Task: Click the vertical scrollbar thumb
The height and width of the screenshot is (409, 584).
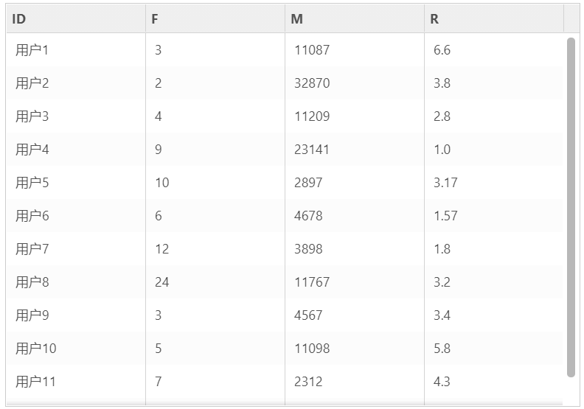Action: click(571, 207)
